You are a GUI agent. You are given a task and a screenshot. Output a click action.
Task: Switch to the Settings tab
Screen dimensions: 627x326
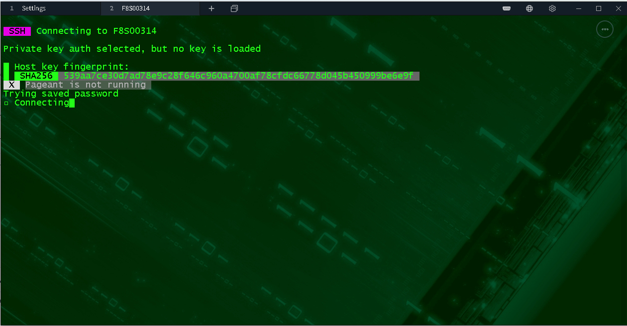click(50, 8)
